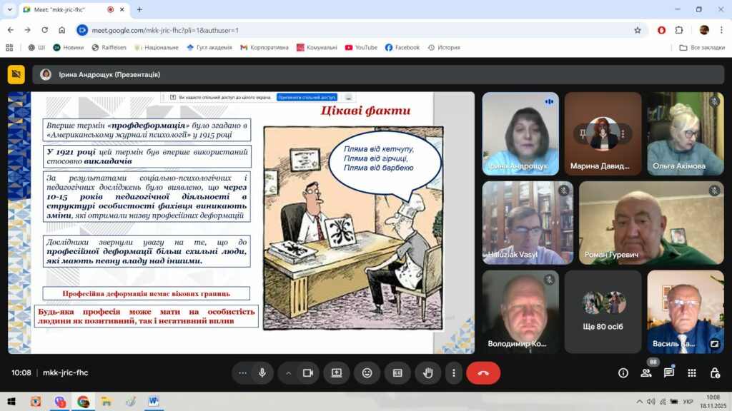Open the three-dot more options menu
The height and width of the screenshot is (411, 732).
(x=453, y=372)
